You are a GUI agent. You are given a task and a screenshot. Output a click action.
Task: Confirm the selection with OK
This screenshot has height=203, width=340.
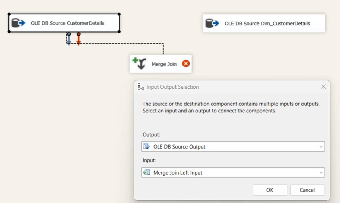(270, 190)
